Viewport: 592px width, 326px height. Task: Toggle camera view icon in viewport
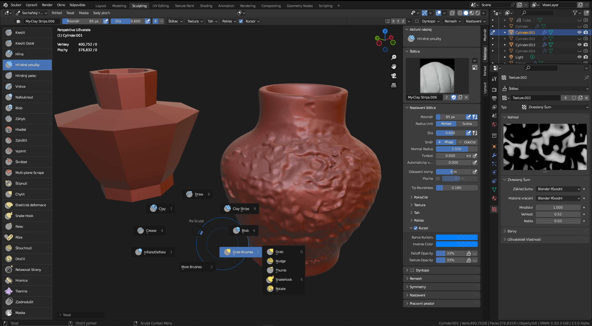[394, 76]
